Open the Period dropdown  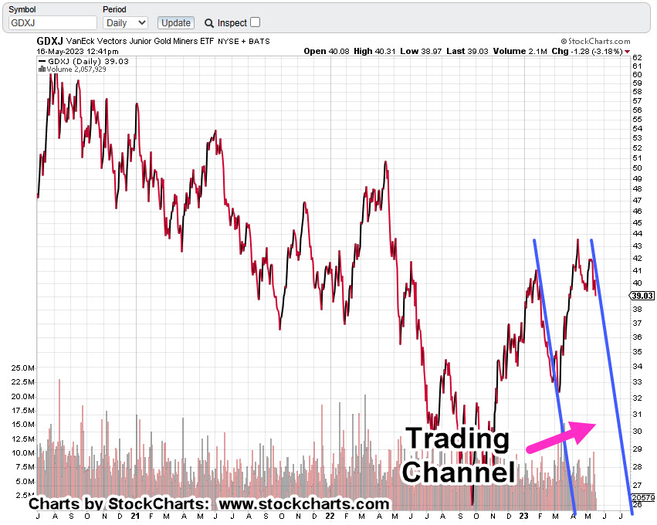tap(125, 23)
